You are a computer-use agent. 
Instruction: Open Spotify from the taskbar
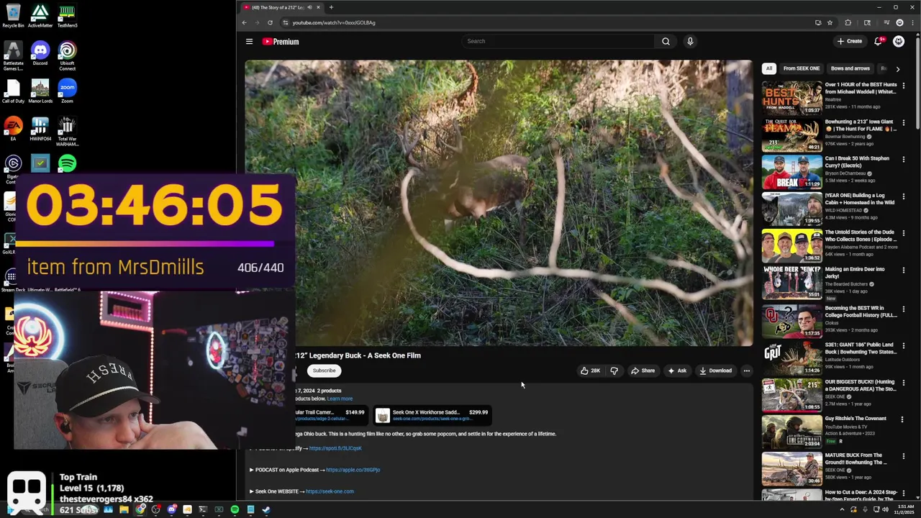(235, 509)
